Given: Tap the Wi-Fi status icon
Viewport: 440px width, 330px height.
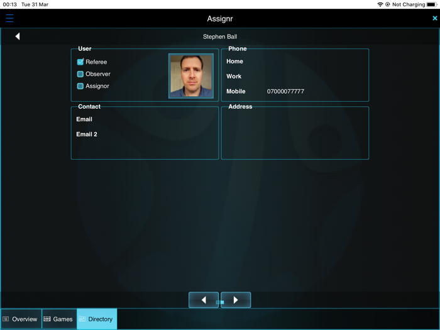Looking at the screenshot, I should pos(380,4).
